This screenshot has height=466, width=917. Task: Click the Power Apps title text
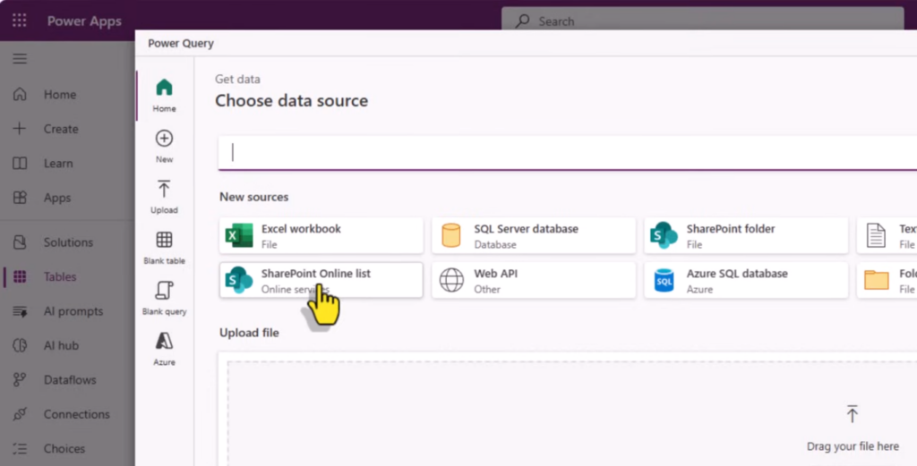click(84, 21)
